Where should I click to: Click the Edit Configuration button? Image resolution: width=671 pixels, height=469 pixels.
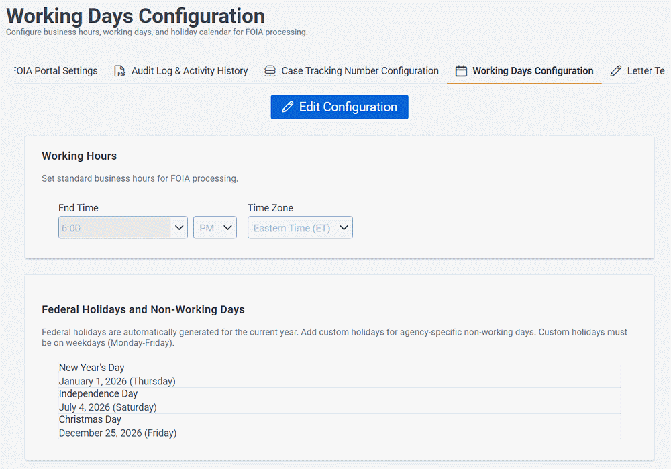pyautogui.click(x=339, y=107)
